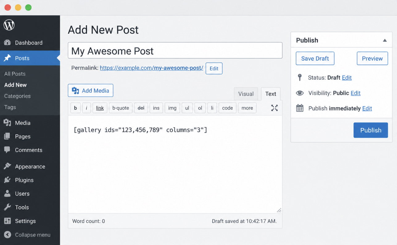Click the Add New Post heading
397x245 pixels.
click(x=103, y=30)
